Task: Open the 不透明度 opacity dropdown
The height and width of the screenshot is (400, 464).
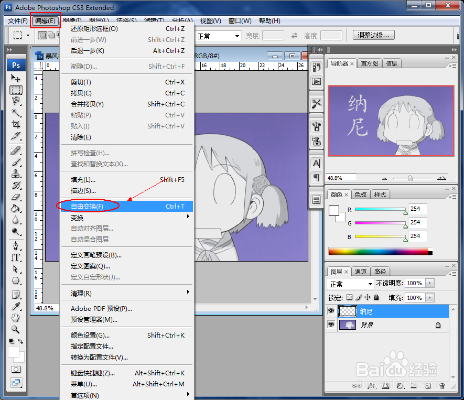Action: (431, 283)
